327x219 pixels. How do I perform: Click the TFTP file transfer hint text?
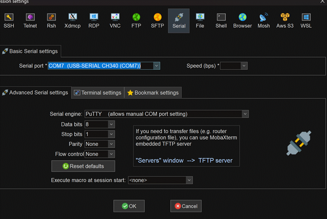(186, 138)
